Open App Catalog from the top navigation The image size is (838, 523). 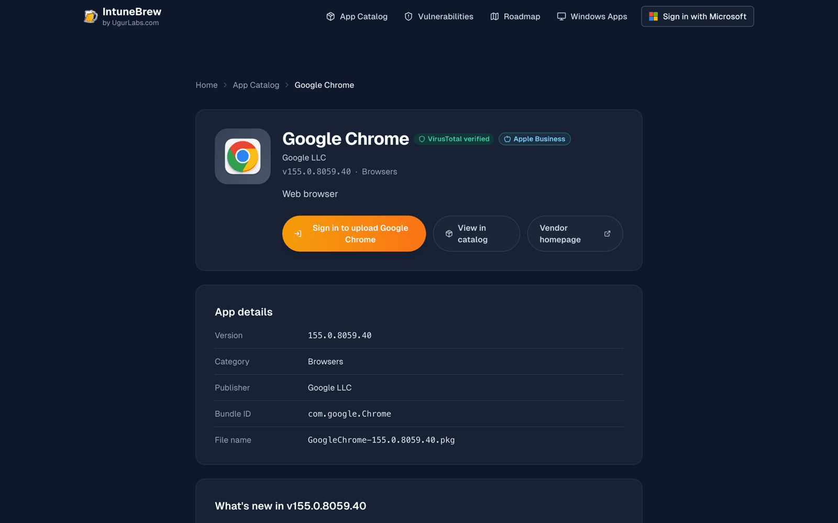[x=357, y=17]
